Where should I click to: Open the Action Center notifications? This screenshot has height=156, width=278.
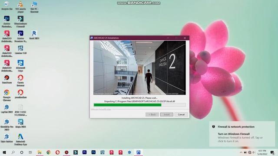[x=272, y=152]
